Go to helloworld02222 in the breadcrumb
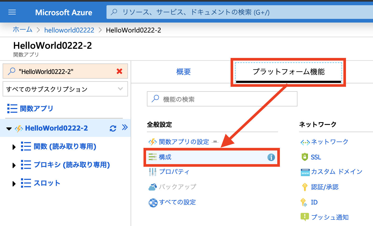Viewport: 373px width, 226px height. point(69,30)
